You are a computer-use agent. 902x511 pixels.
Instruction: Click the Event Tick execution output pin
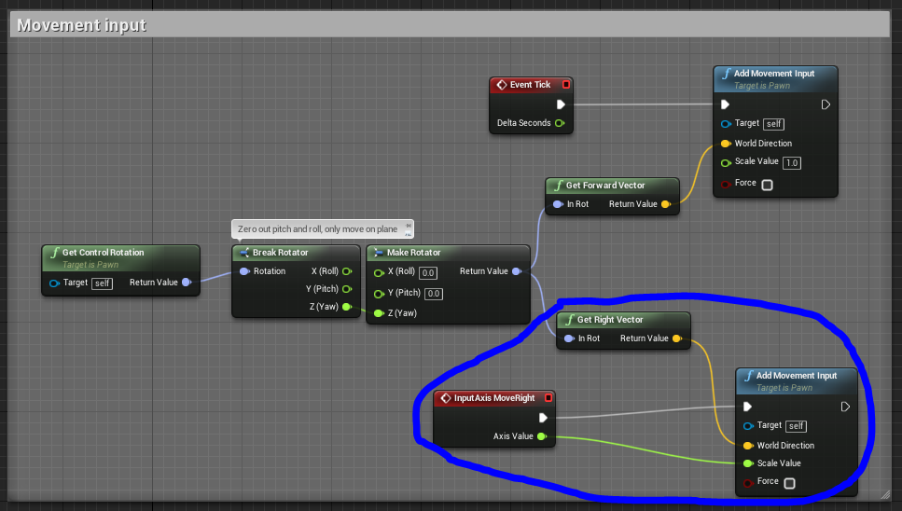pos(561,104)
